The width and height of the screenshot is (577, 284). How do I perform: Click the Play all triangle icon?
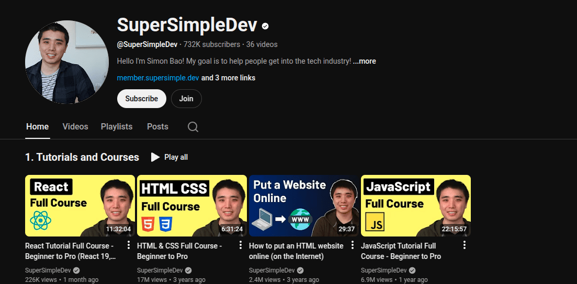coord(155,157)
